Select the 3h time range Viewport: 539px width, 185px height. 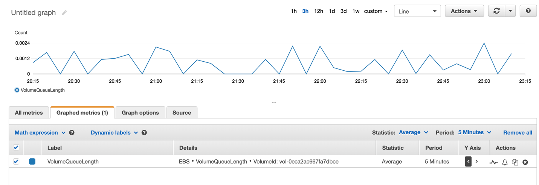point(305,11)
